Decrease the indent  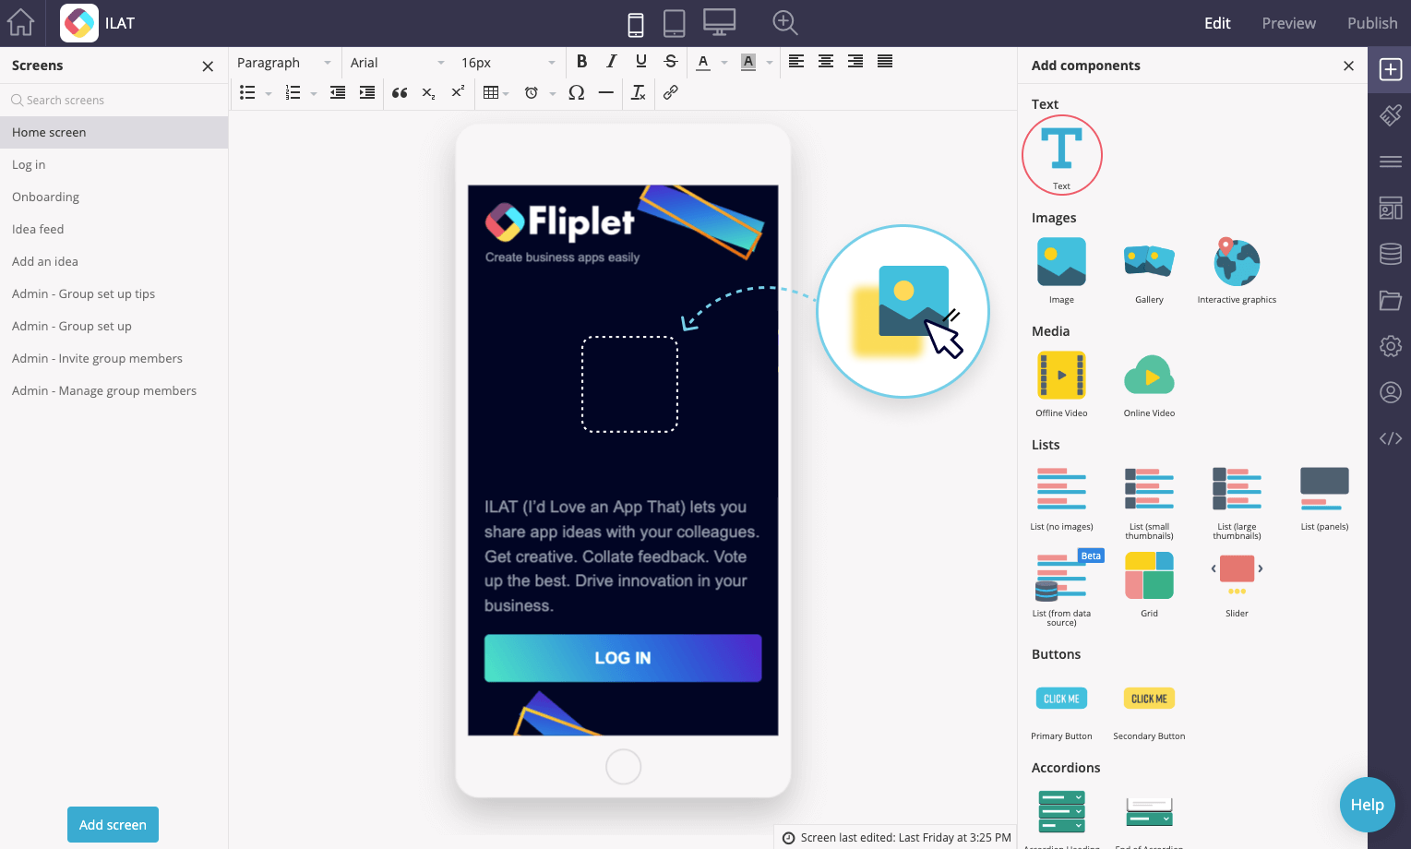pyautogui.click(x=338, y=92)
